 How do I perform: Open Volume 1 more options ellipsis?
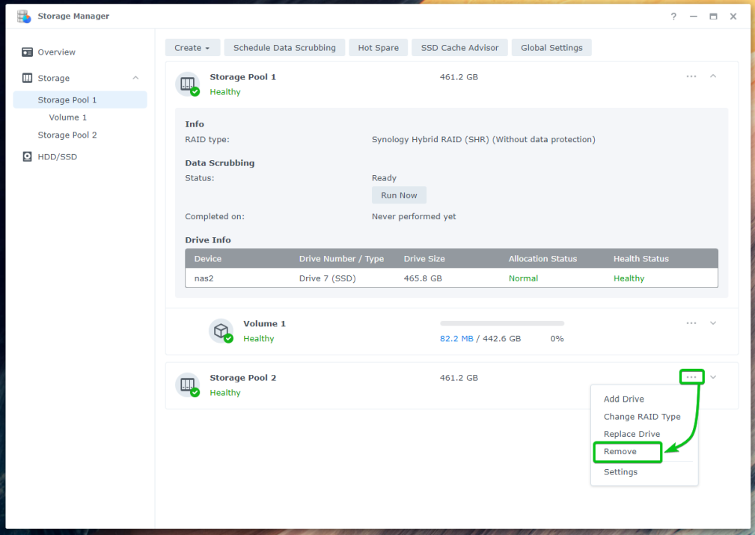(691, 323)
